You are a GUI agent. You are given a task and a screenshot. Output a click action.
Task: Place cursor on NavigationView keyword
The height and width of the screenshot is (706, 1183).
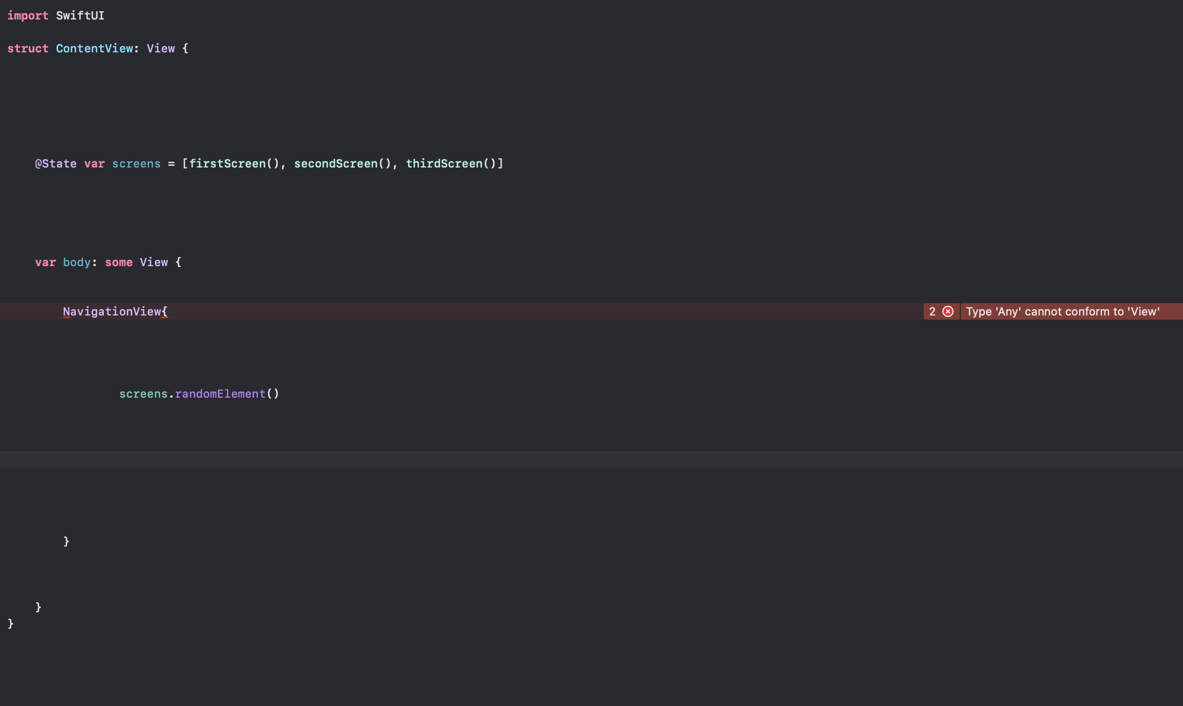coord(112,311)
